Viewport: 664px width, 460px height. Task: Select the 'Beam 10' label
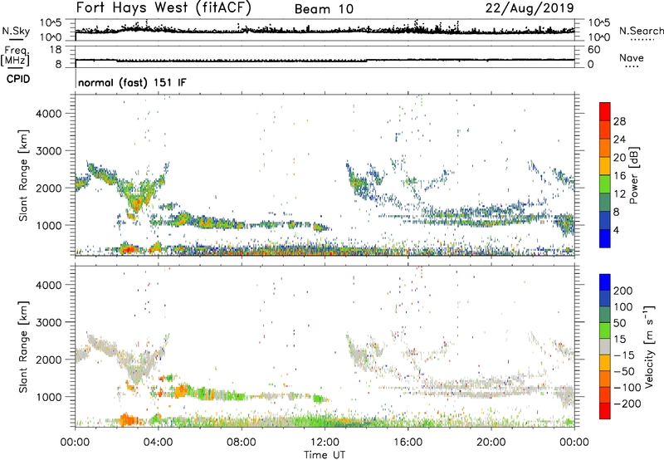coord(324,9)
